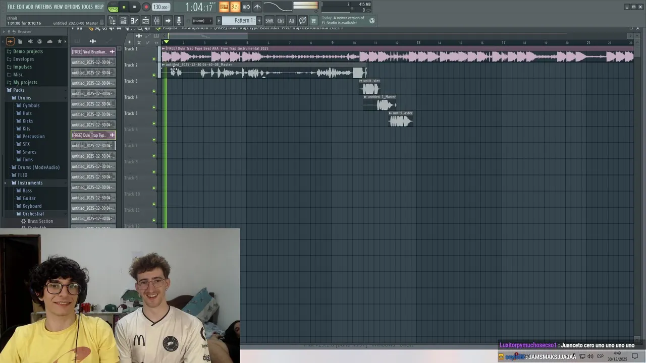Open the TOOLS menu
The image size is (646, 363).
pos(87,7)
